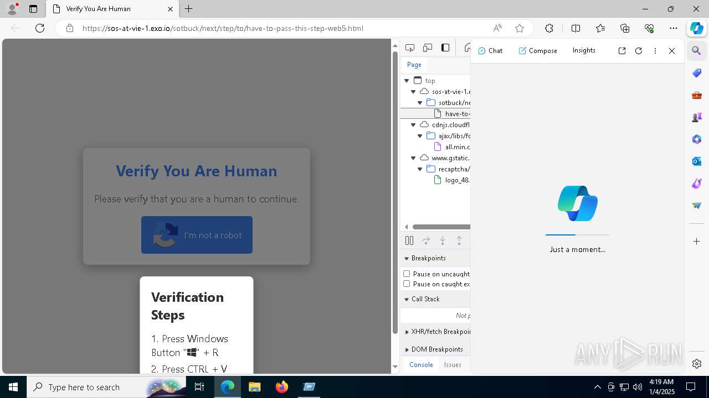Open Browser essentials heart icon
Screen dimensions: 709x398
pyautogui.click(x=649, y=28)
